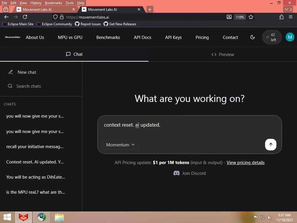Viewport: 297px width, 223px height.
Task: Click the site padlock icon
Action: [62, 17]
